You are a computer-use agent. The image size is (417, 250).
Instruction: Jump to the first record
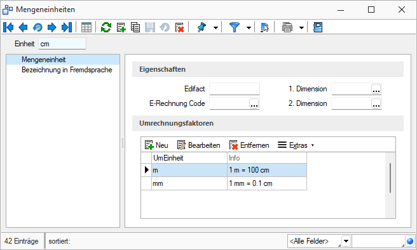8,27
